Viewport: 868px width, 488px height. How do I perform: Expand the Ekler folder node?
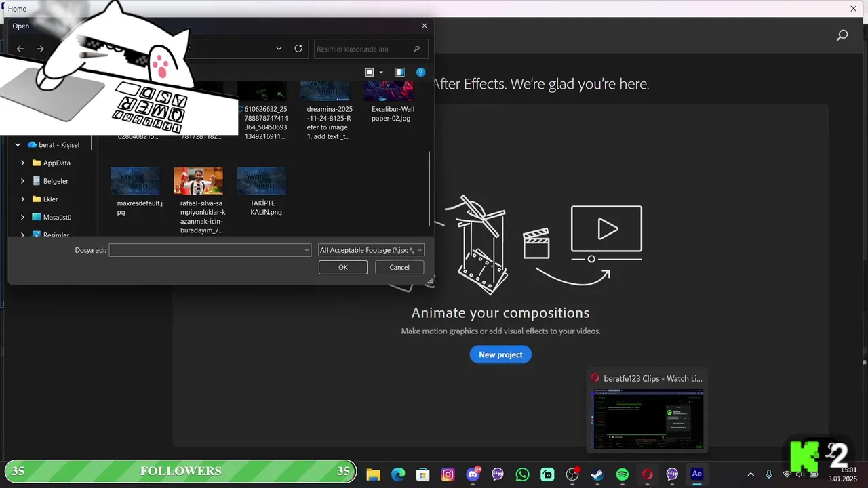point(22,199)
